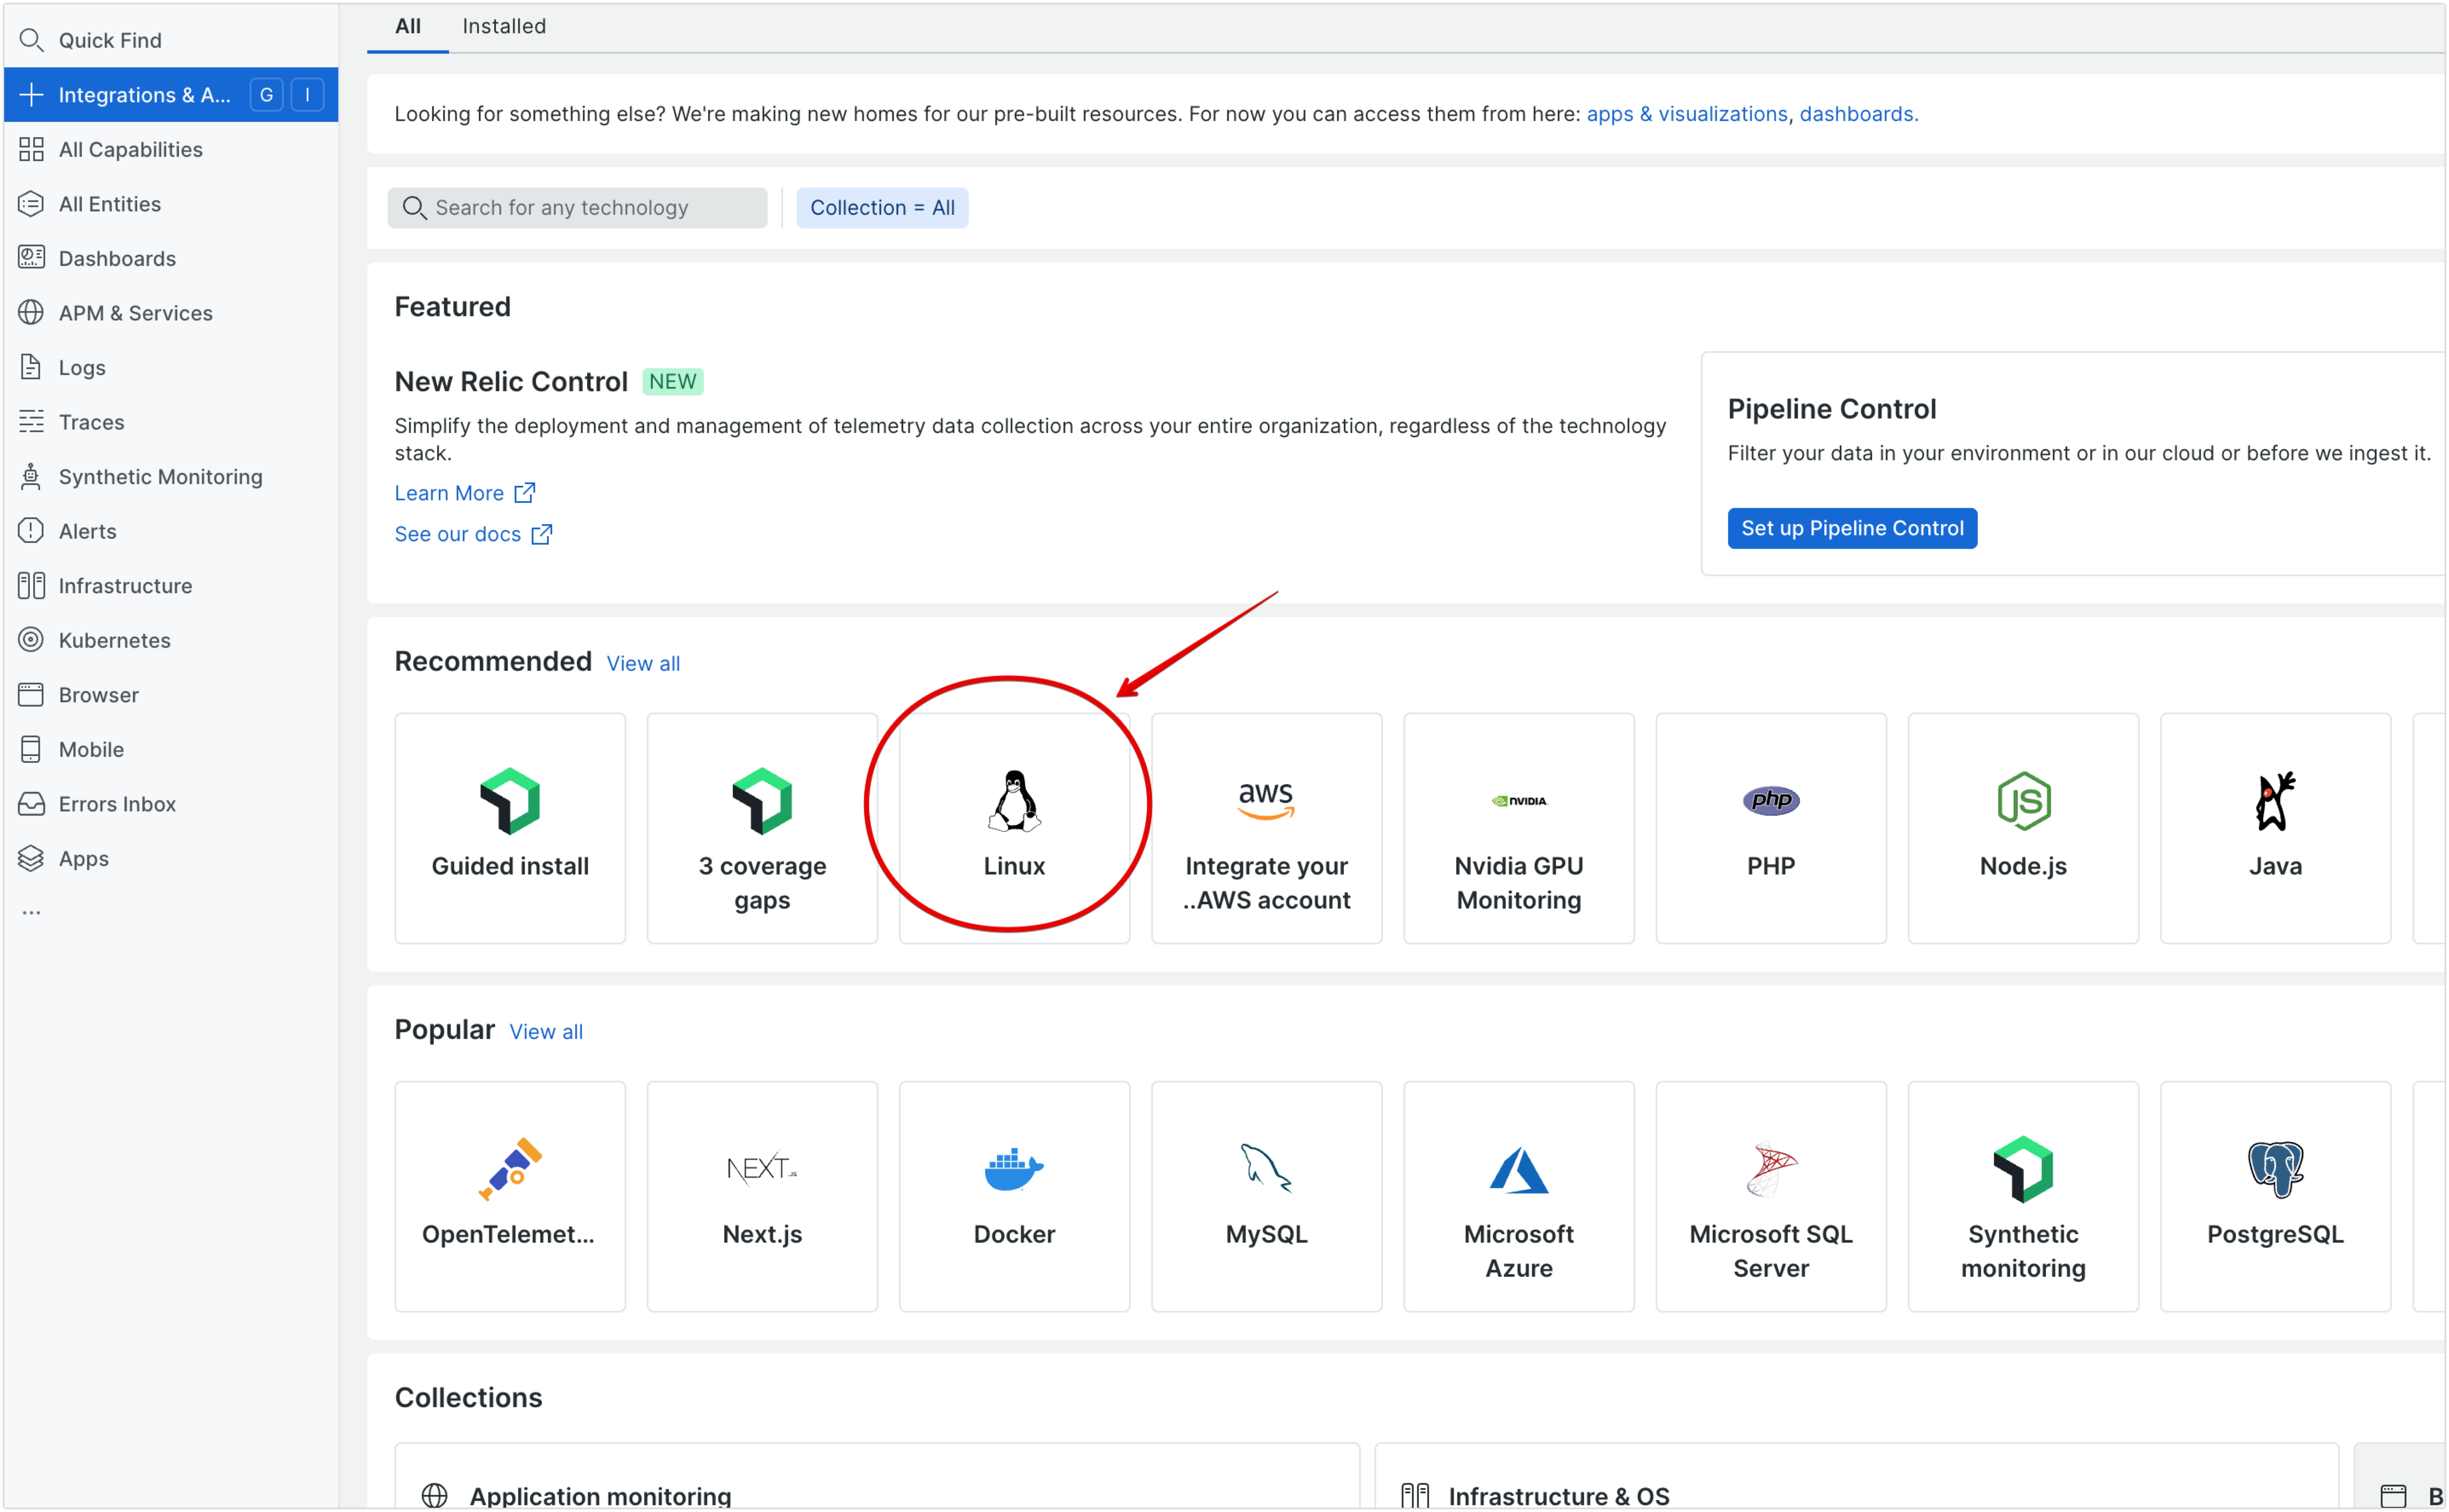Open Mobile sidebar icon
The height and width of the screenshot is (1512, 2449).
(31, 749)
